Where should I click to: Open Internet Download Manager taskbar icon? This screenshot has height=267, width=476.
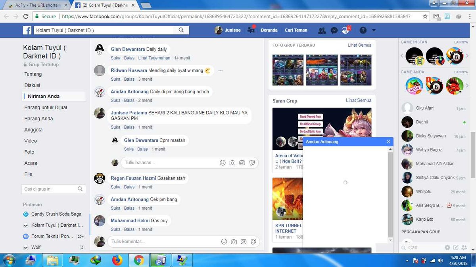[96, 260]
